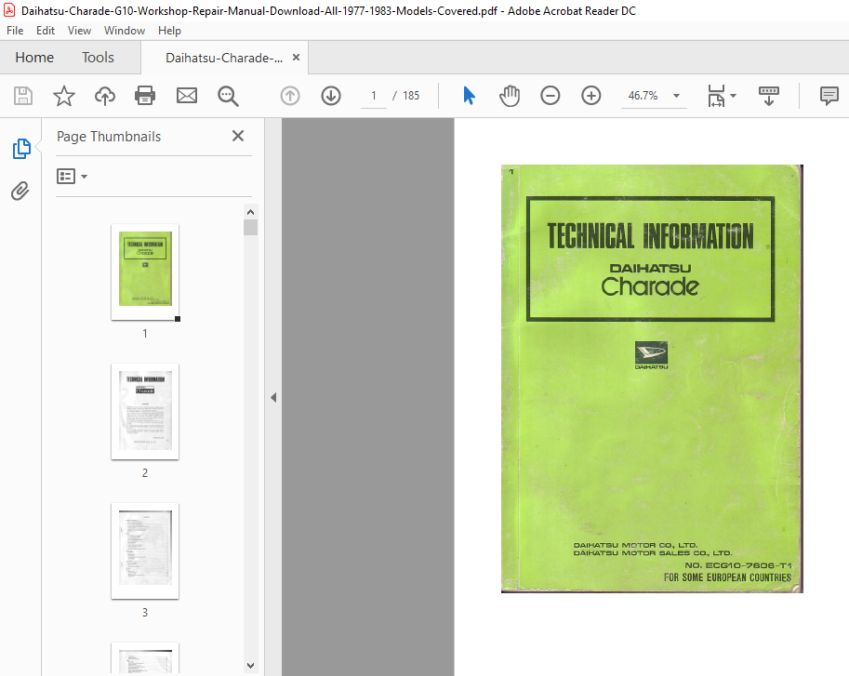Select page 2 thumbnail
849x676 pixels.
coord(145,411)
